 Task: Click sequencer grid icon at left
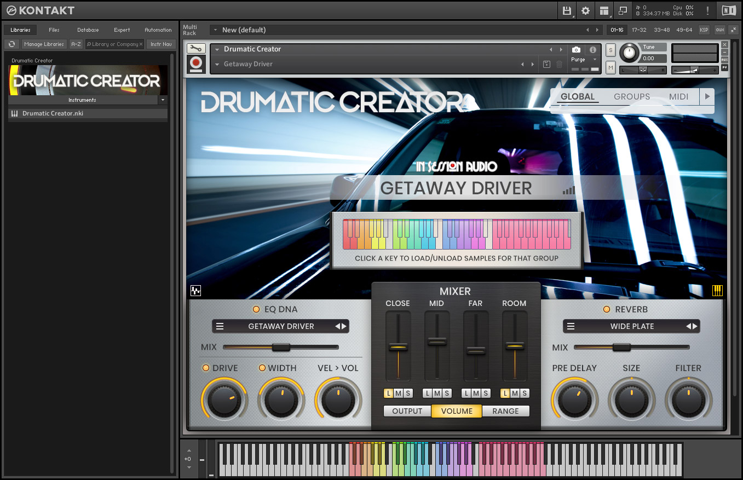[195, 291]
